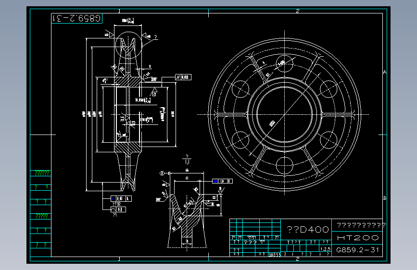Click the G859.2-31 drawing number in title block
Viewport: 417px width, 270px height.
point(357,250)
